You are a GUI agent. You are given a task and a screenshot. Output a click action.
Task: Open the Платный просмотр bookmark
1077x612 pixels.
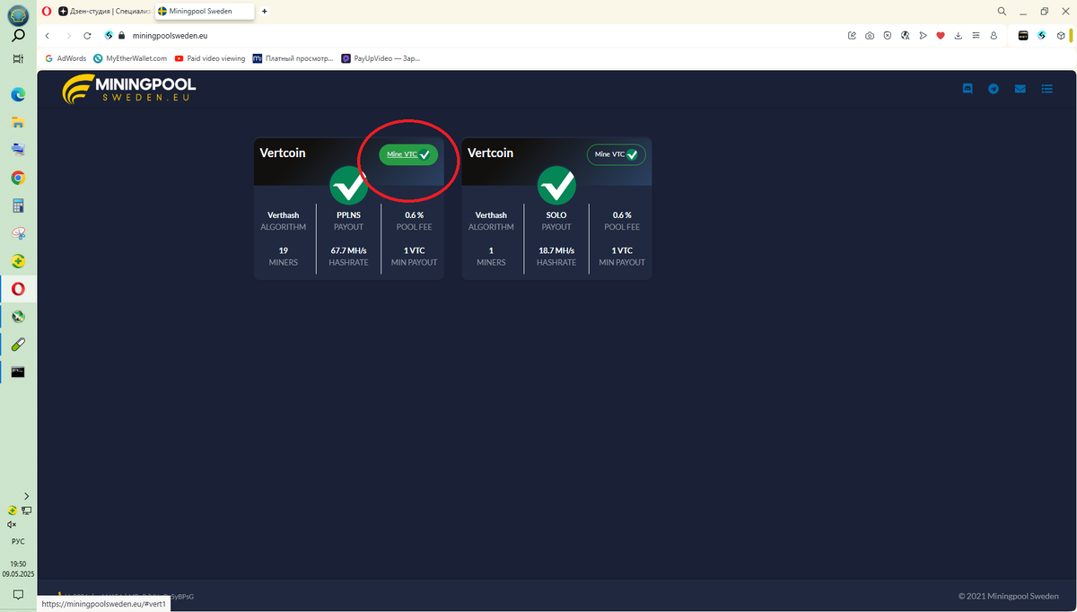pyautogui.click(x=293, y=58)
